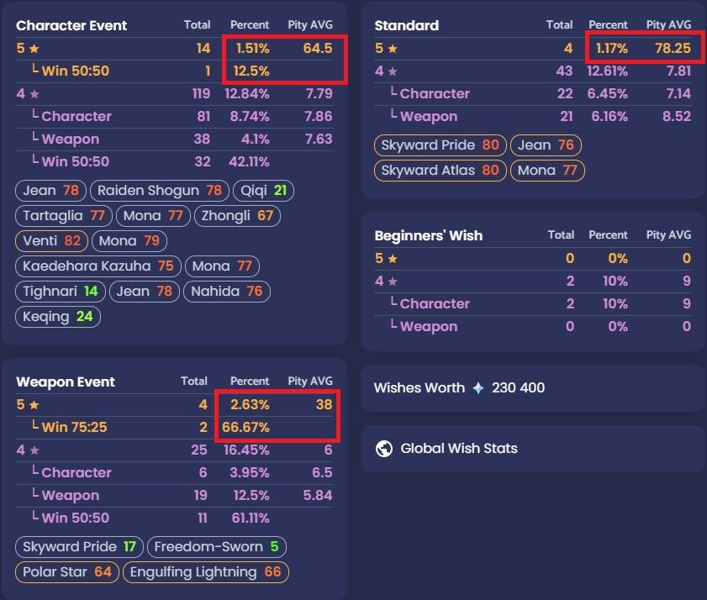Select the Raiden Shogun 78 tag
The width and height of the screenshot is (707, 600).
pos(159,191)
